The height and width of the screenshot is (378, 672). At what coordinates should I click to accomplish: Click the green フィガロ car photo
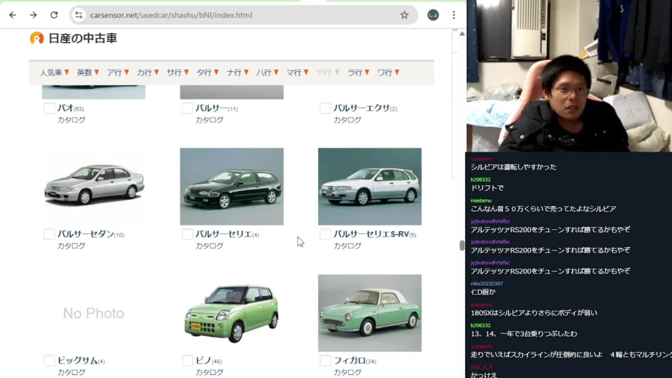(x=370, y=313)
